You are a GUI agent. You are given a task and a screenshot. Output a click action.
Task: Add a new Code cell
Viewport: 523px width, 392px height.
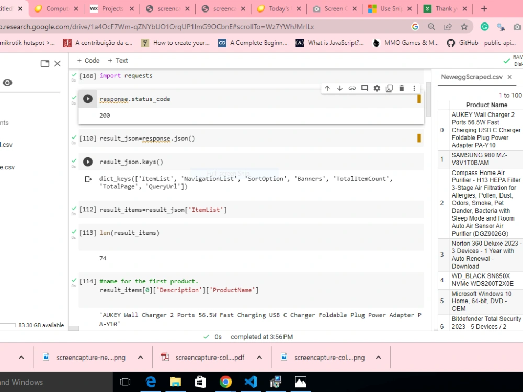pos(88,60)
